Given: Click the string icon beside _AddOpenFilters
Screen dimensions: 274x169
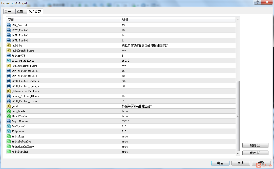Looking at the screenshot, I should [8, 51].
